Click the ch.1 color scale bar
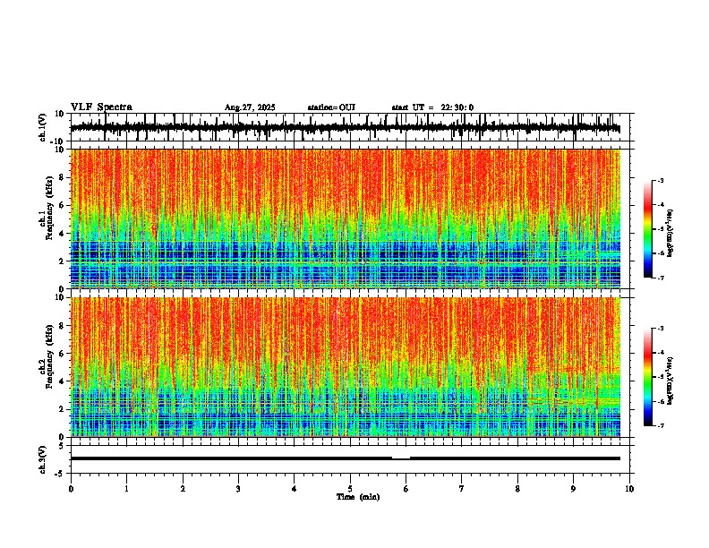709x548 pixels. [x=647, y=229]
